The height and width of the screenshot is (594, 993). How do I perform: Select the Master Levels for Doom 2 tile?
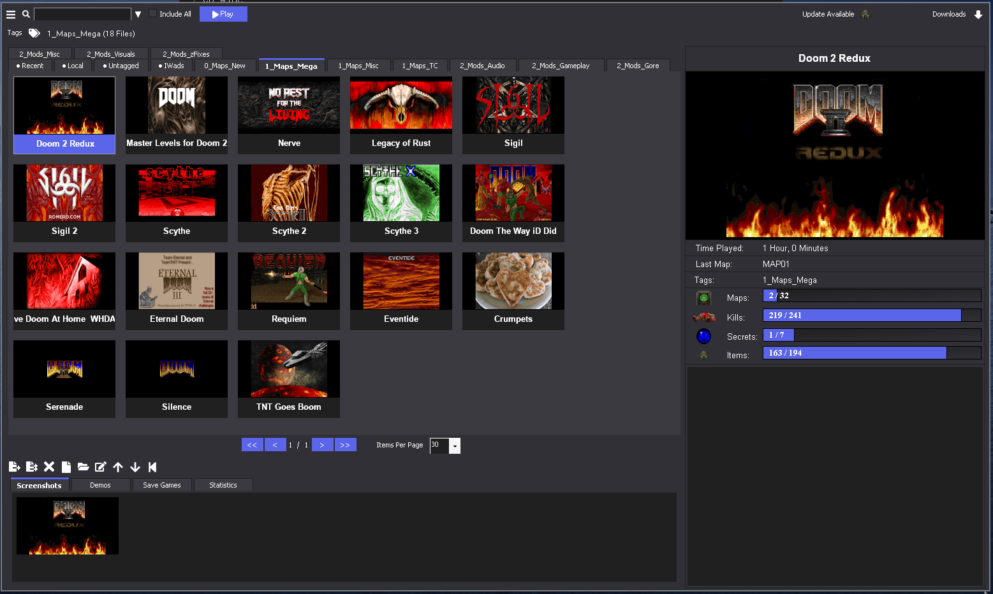click(177, 115)
